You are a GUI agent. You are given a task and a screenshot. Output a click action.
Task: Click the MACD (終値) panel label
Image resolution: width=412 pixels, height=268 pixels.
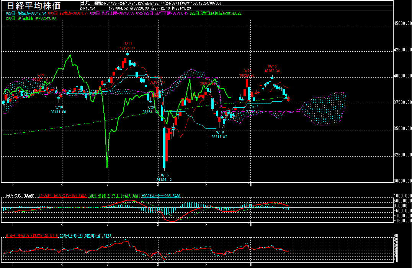[20, 196]
